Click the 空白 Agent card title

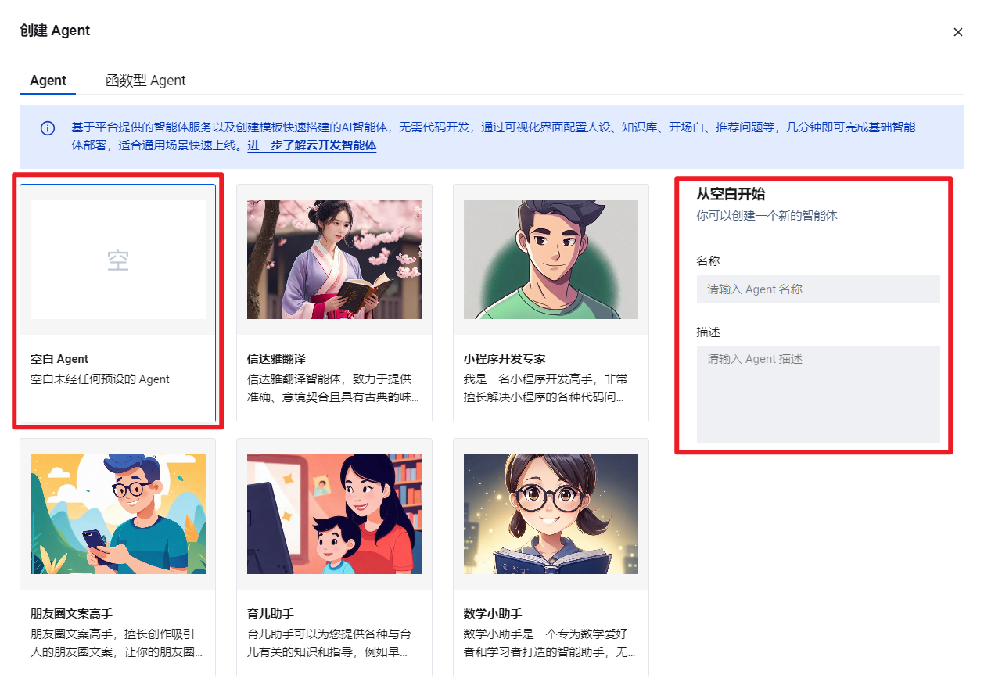coord(59,359)
